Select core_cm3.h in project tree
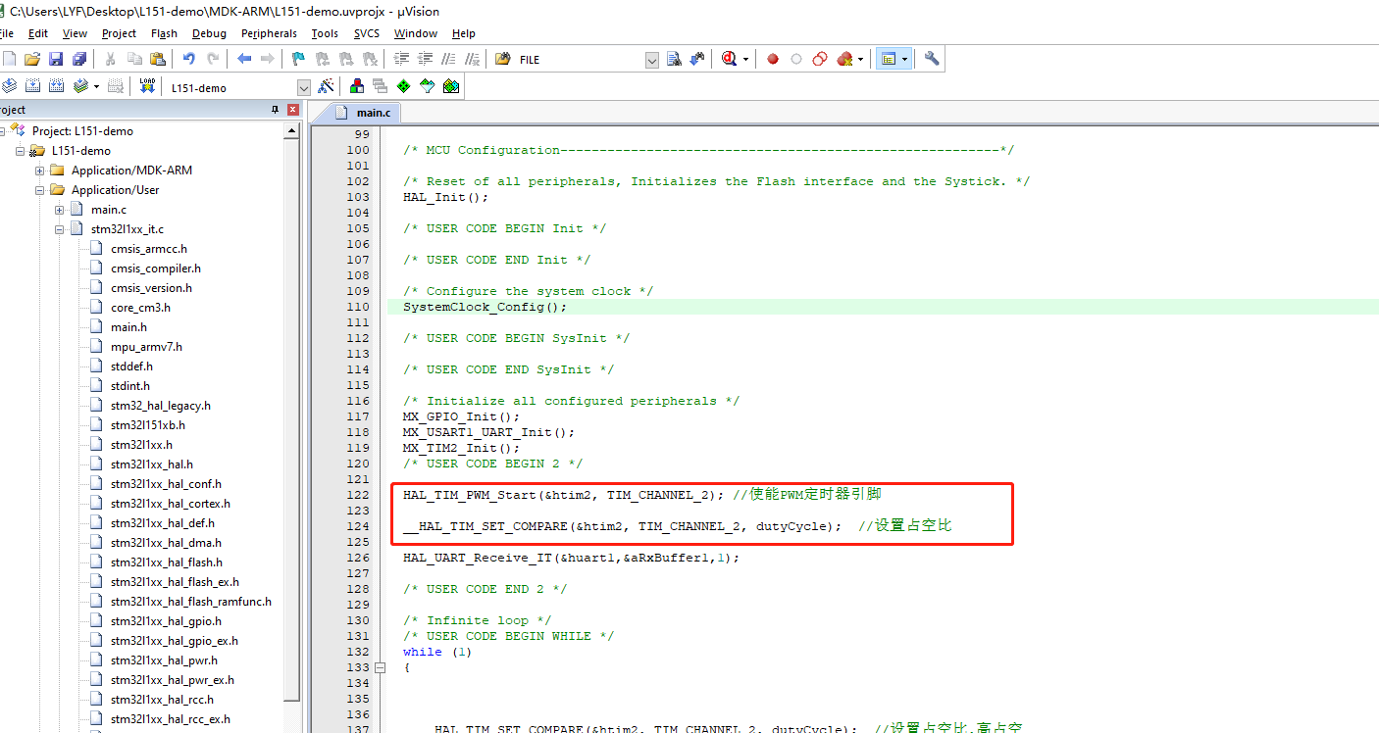This screenshot has width=1379, height=733. click(140, 307)
